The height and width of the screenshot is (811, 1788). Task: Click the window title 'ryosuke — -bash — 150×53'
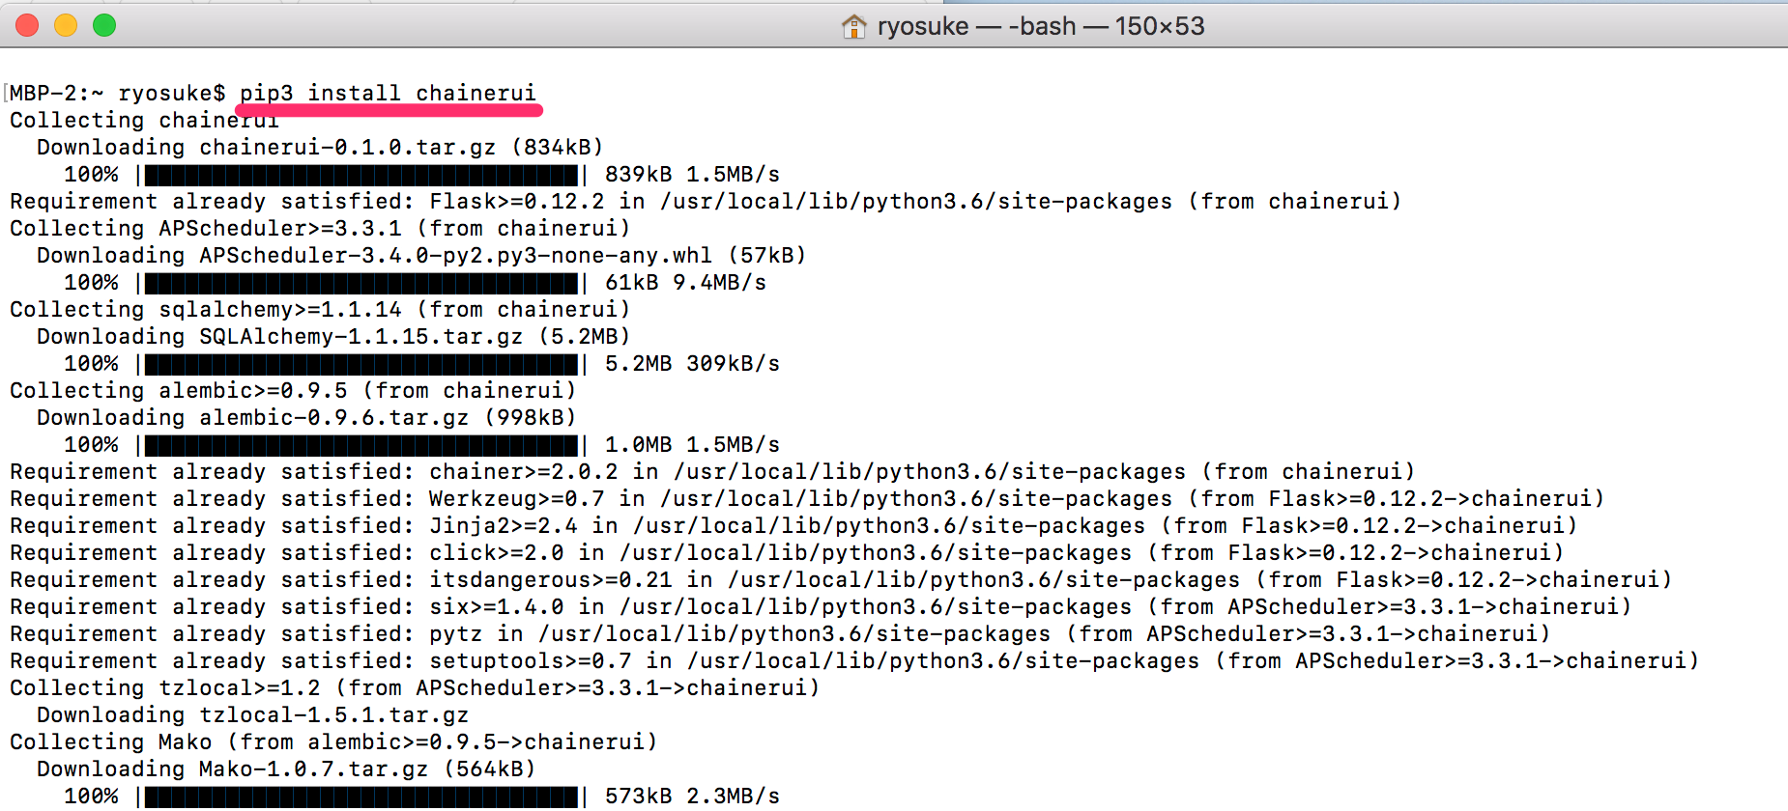[1041, 26]
